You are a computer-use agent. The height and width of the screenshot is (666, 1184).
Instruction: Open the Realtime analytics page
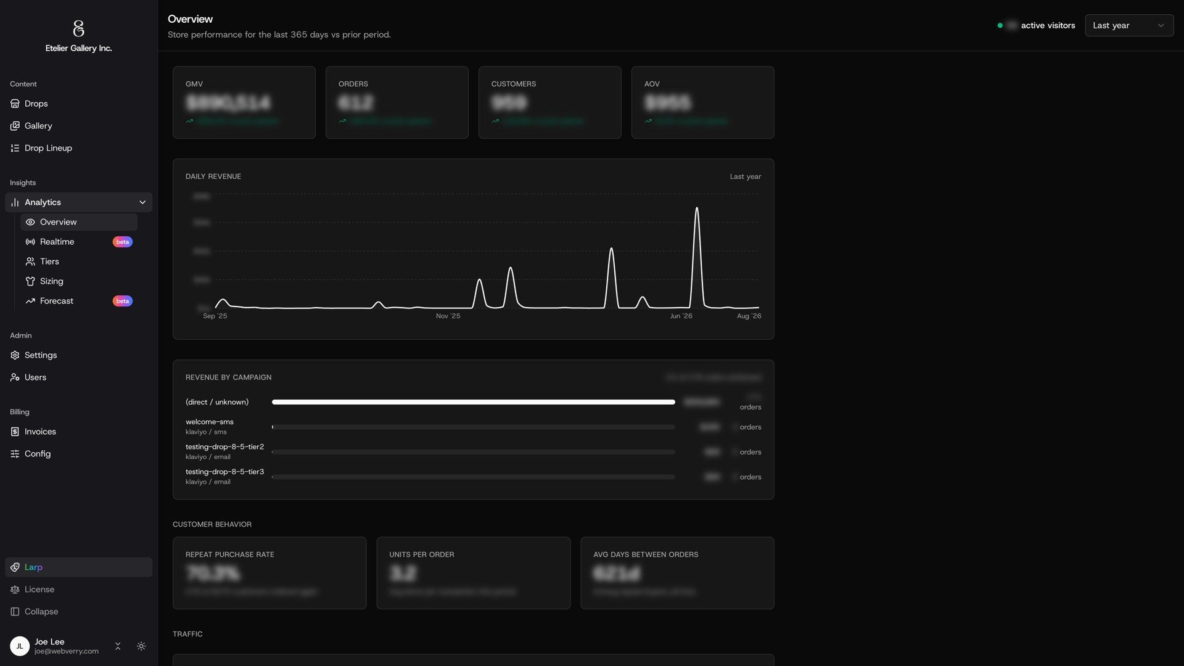[79, 242]
